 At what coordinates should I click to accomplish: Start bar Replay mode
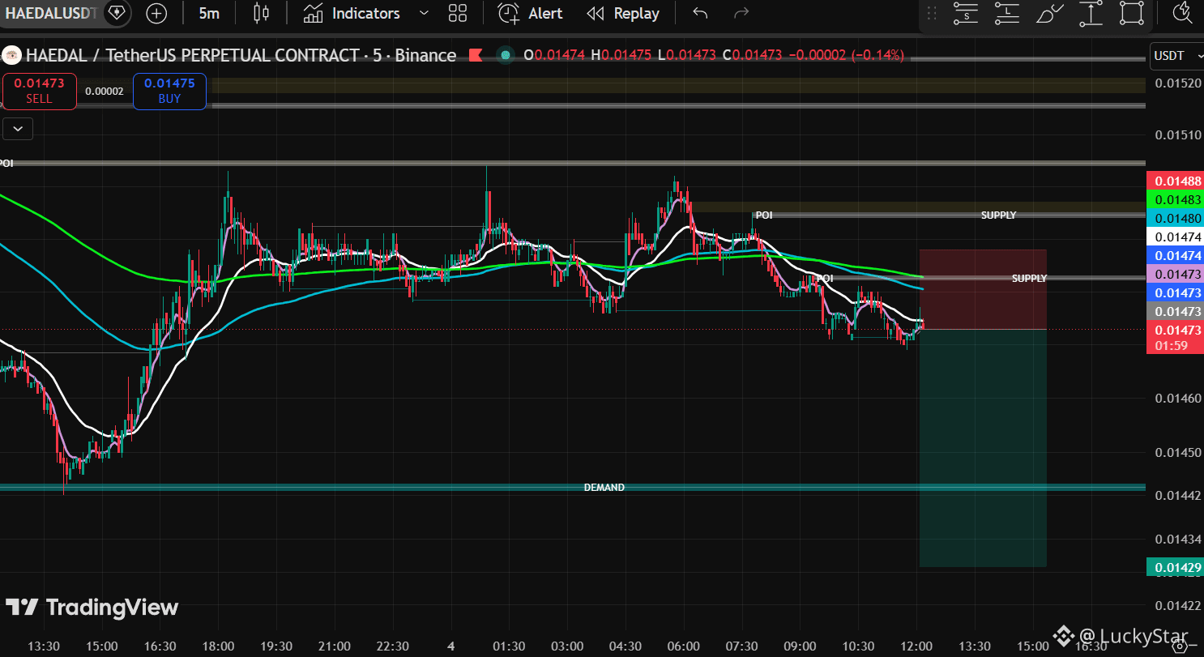click(623, 13)
